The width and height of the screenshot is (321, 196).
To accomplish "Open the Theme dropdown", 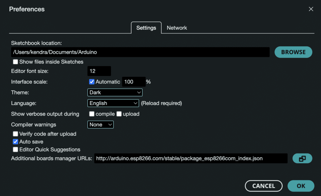I will coord(115,92).
